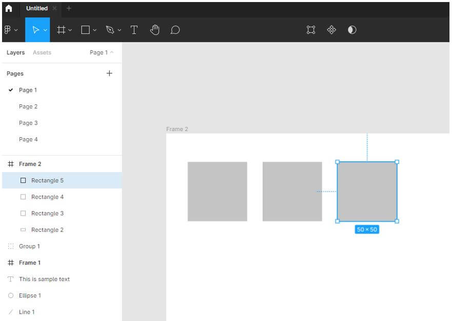470x321 pixels.
Task: Select the Move tool
Action: [x=35, y=30]
